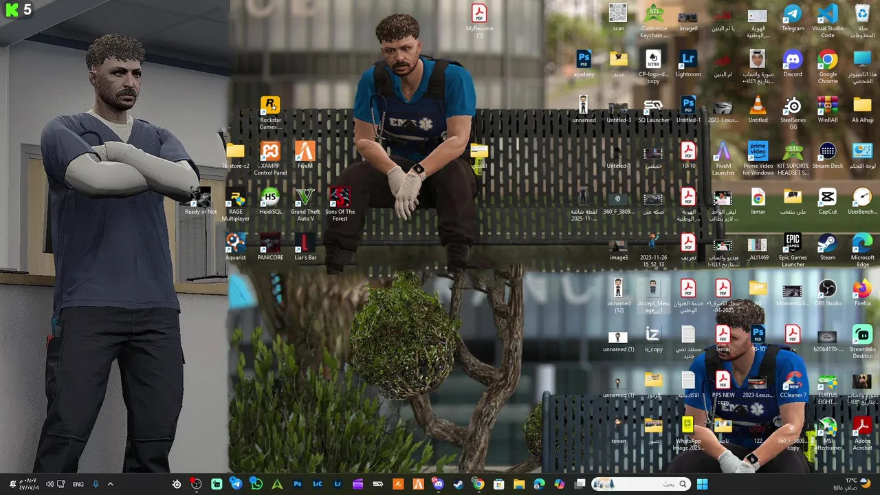This screenshot has width=880, height=495.
Task: Select the PANICORE desktop icon
Action: coord(270,247)
